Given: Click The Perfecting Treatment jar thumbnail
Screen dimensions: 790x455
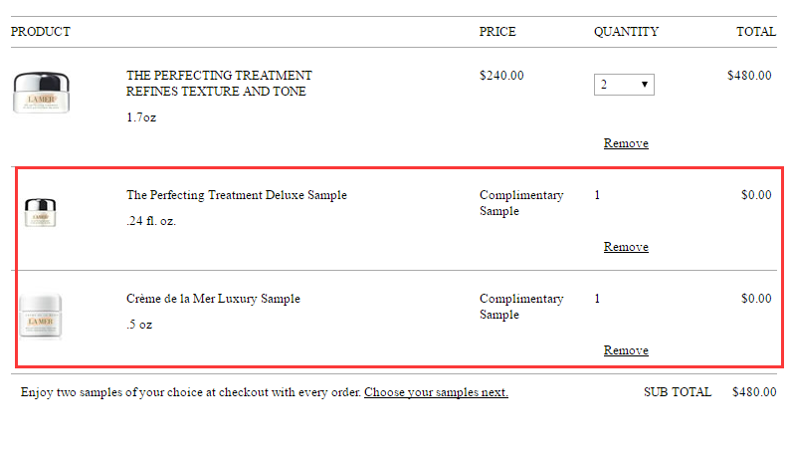Looking at the screenshot, I should click(x=42, y=93).
